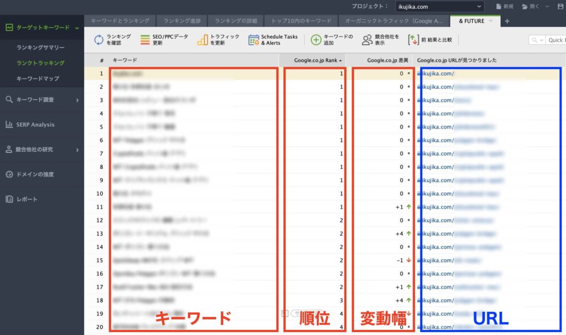The image size is (566, 335).
Task: Click the 競合他社を表示 people icon
Action: point(367,40)
